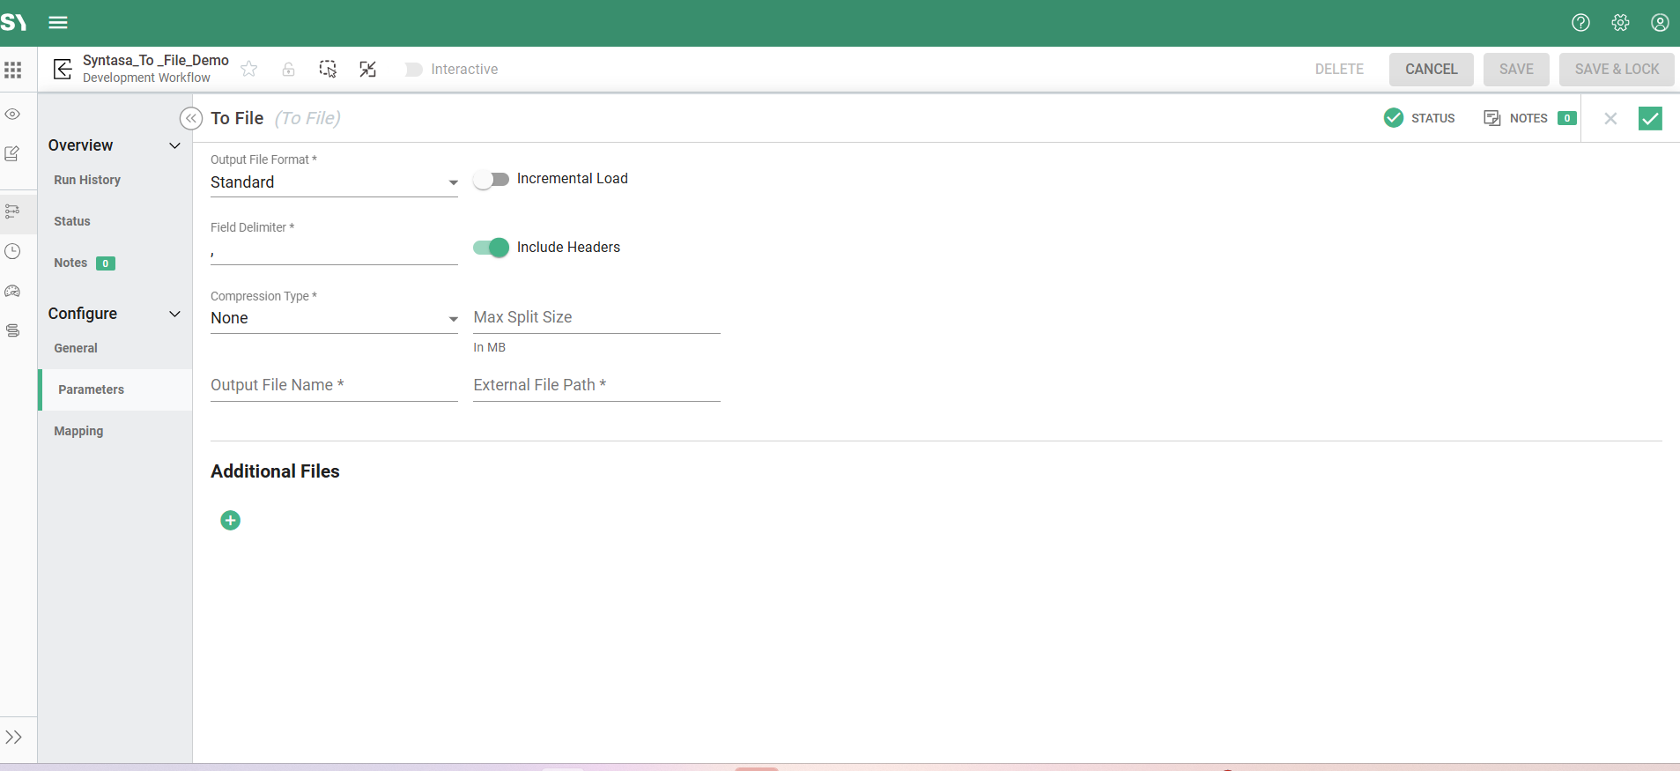Star the workflow as favorite
The image size is (1680, 771).
tap(249, 69)
